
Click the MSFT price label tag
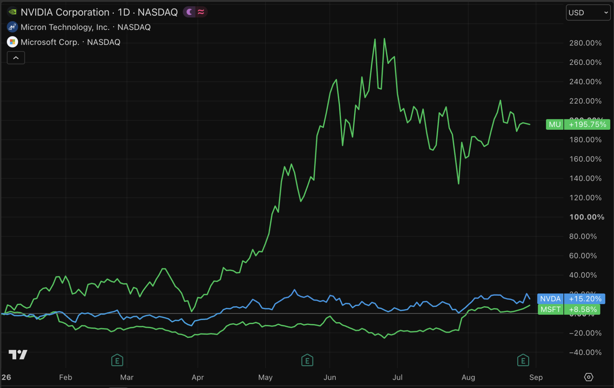click(550, 309)
